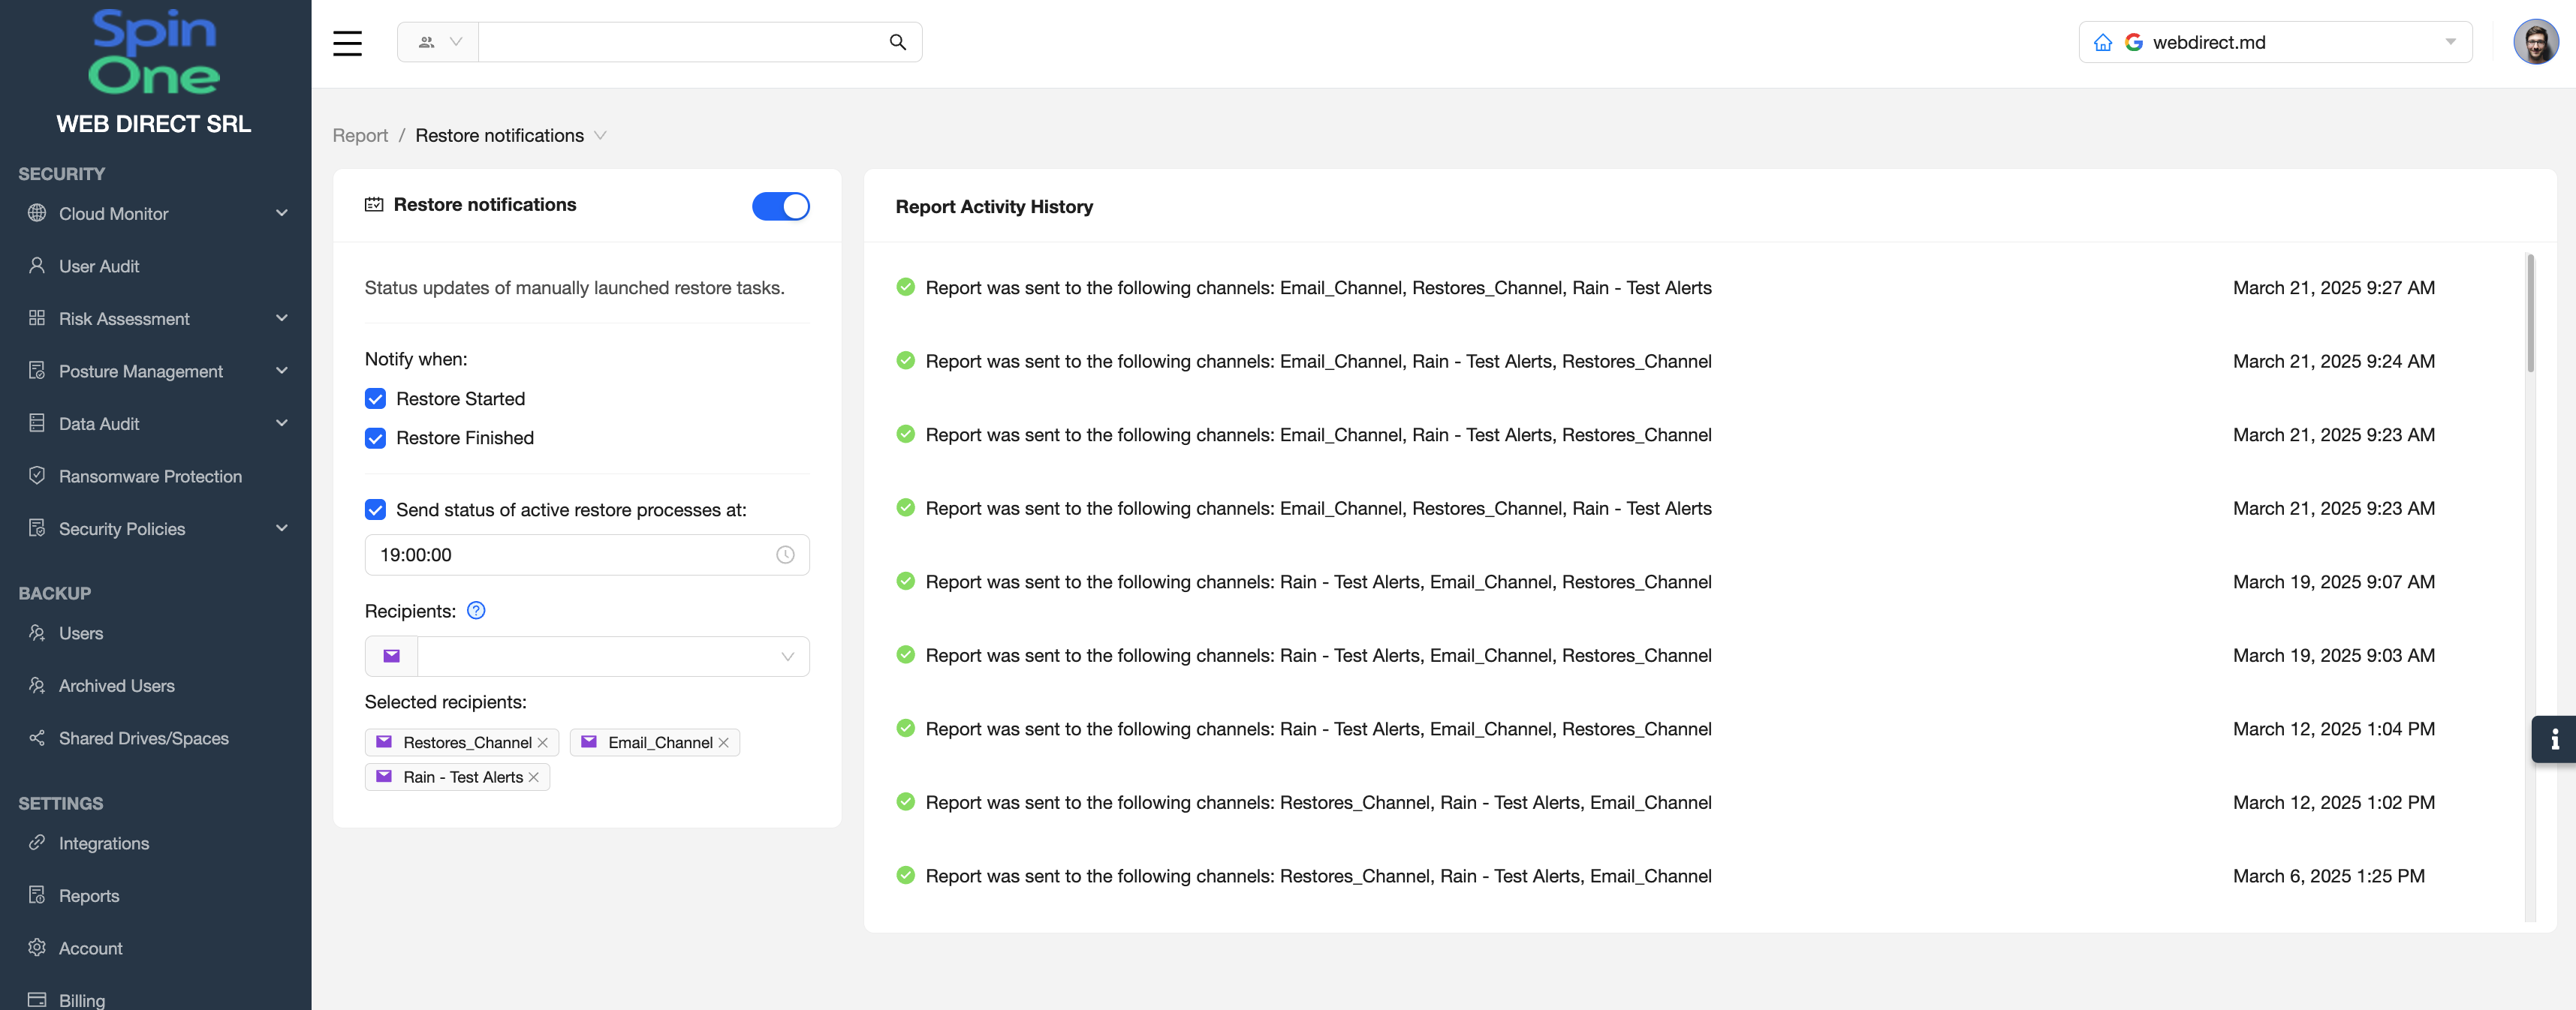Uncheck Send status of active restore processes
This screenshot has width=2576, height=1010.
point(375,510)
